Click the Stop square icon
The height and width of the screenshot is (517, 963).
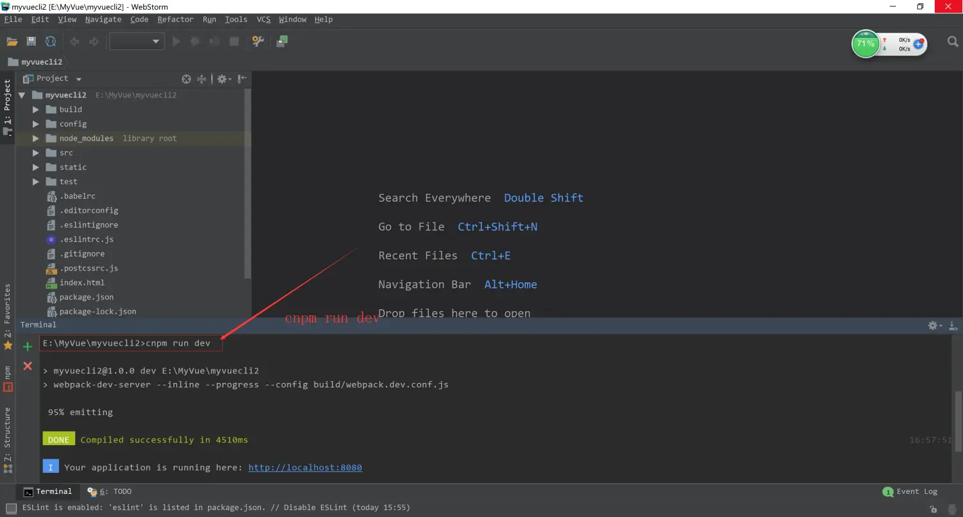pos(234,42)
